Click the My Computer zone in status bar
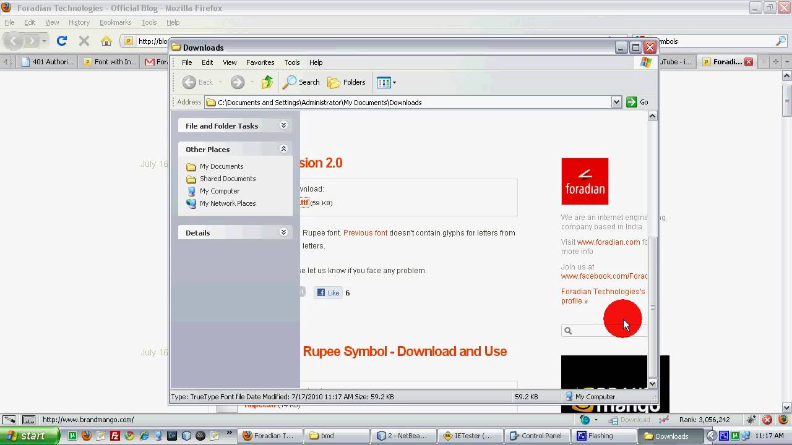The height and width of the screenshot is (445, 792). [590, 397]
